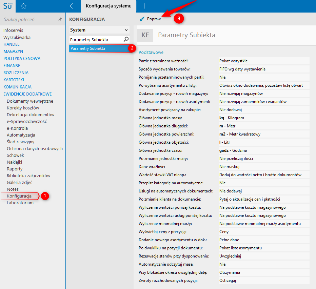Expand the FINANSE module

click(x=12, y=66)
